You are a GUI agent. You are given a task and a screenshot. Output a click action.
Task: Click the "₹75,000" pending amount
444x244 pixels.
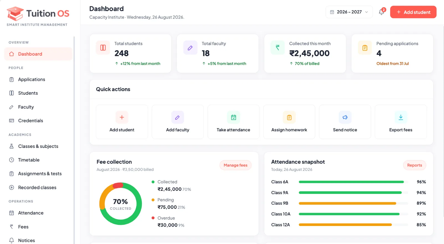(x=167, y=207)
